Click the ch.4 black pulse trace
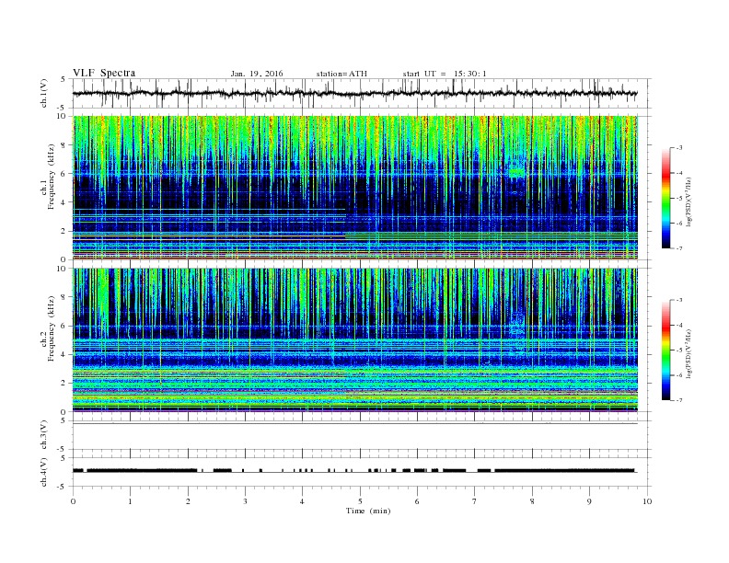Viewport: 729px width, 563px height. [355, 471]
